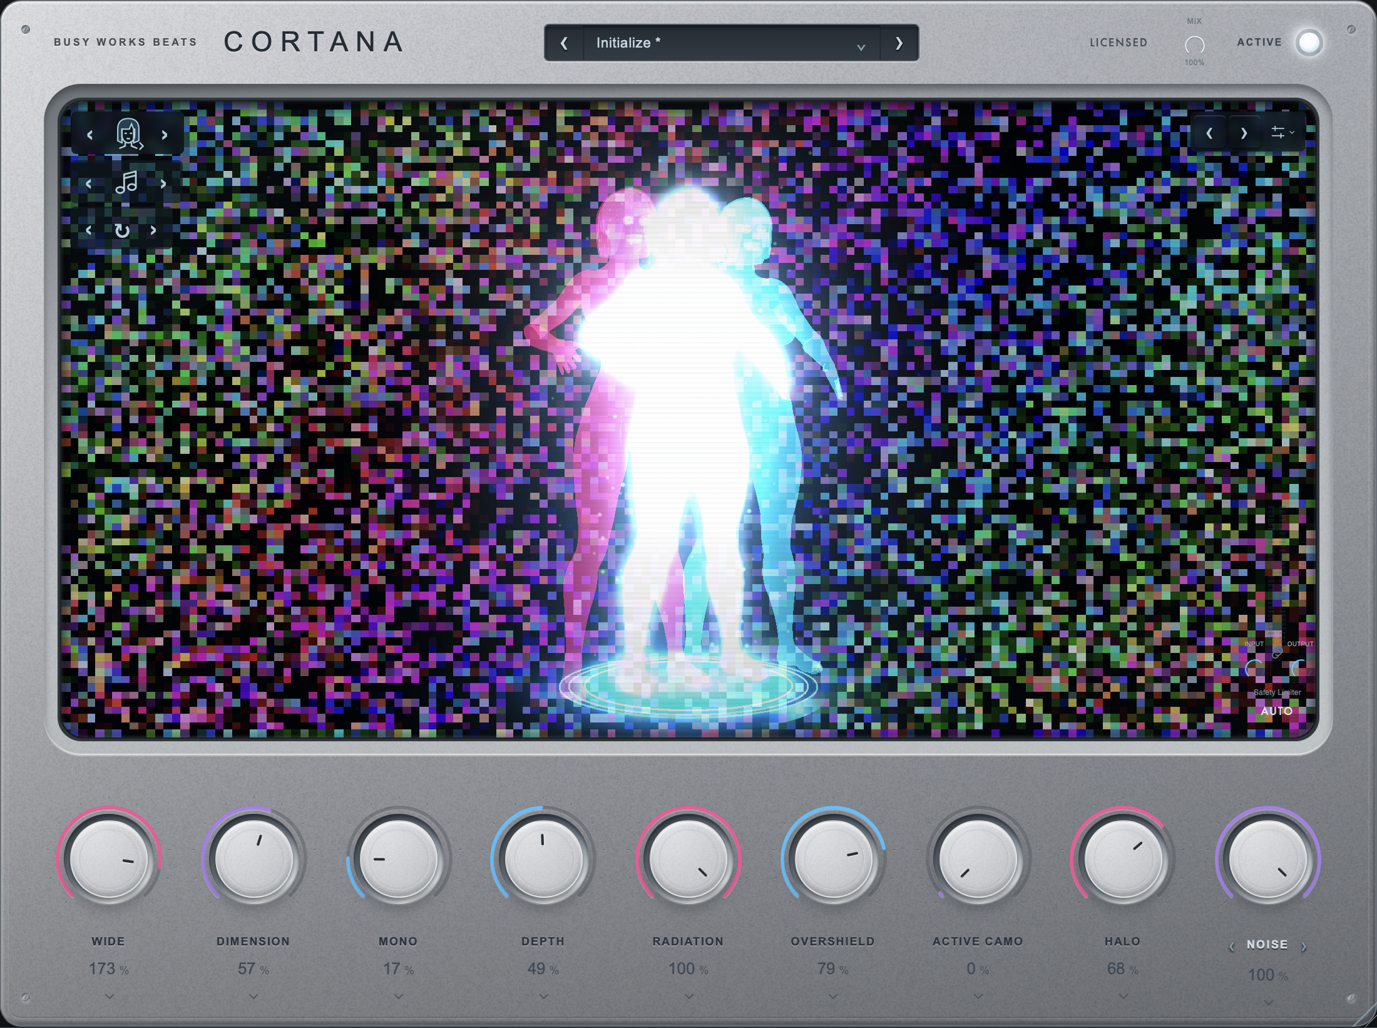Toggle Safety Limiter AUTO mode
This screenshot has width=1377, height=1028.
(1277, 711)
